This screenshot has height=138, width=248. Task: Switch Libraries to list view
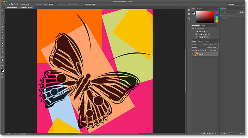pyautogui.click(x=243, y=12)
